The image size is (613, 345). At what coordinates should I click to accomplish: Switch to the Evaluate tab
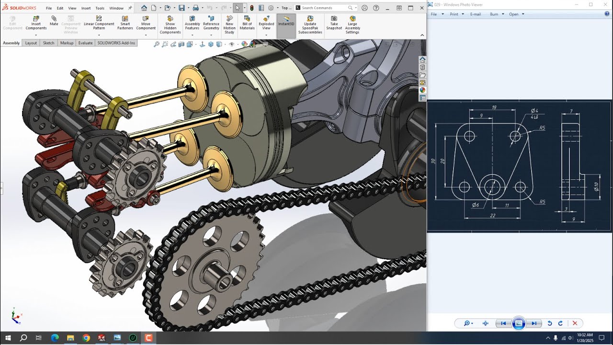point(86,43)
